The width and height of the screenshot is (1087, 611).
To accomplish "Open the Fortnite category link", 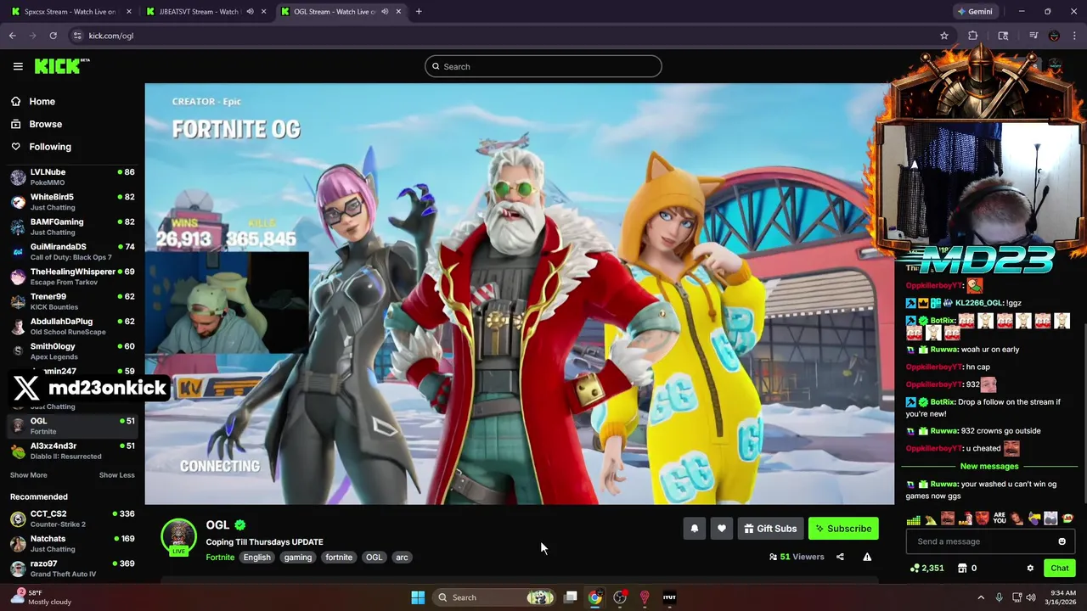I will pos(220,558).
